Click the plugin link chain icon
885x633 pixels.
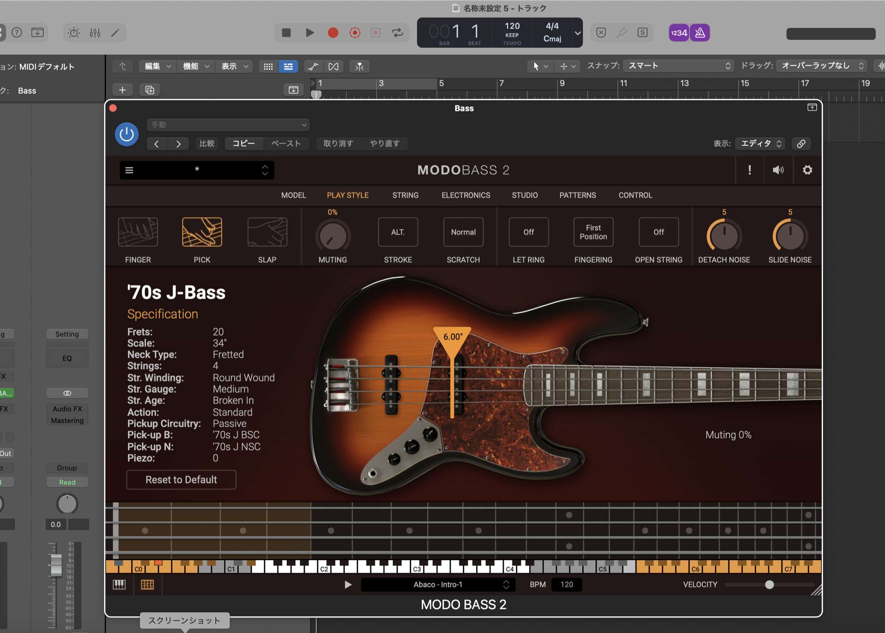pyautogui.click(x=801, y=144)
